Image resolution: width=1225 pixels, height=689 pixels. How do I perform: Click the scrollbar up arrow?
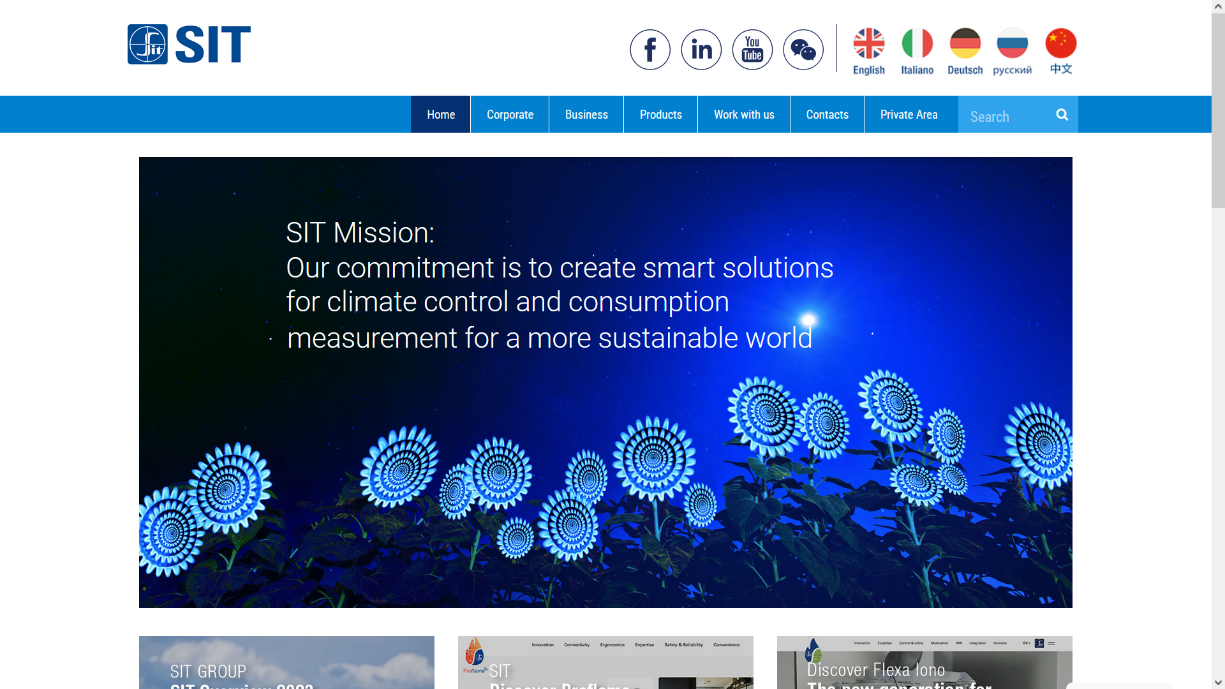1218,6
